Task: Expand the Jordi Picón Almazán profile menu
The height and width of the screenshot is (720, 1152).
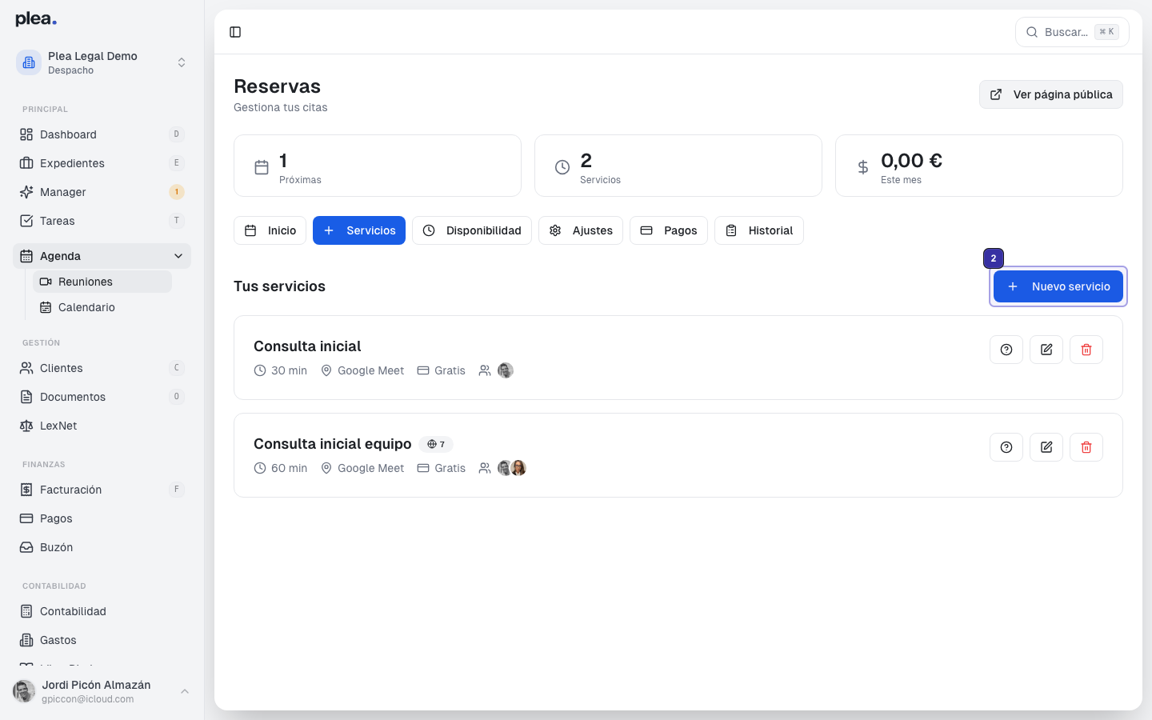Action: tap(95, 691)
